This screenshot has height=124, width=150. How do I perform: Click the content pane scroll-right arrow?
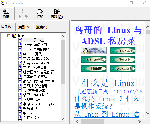139,121
